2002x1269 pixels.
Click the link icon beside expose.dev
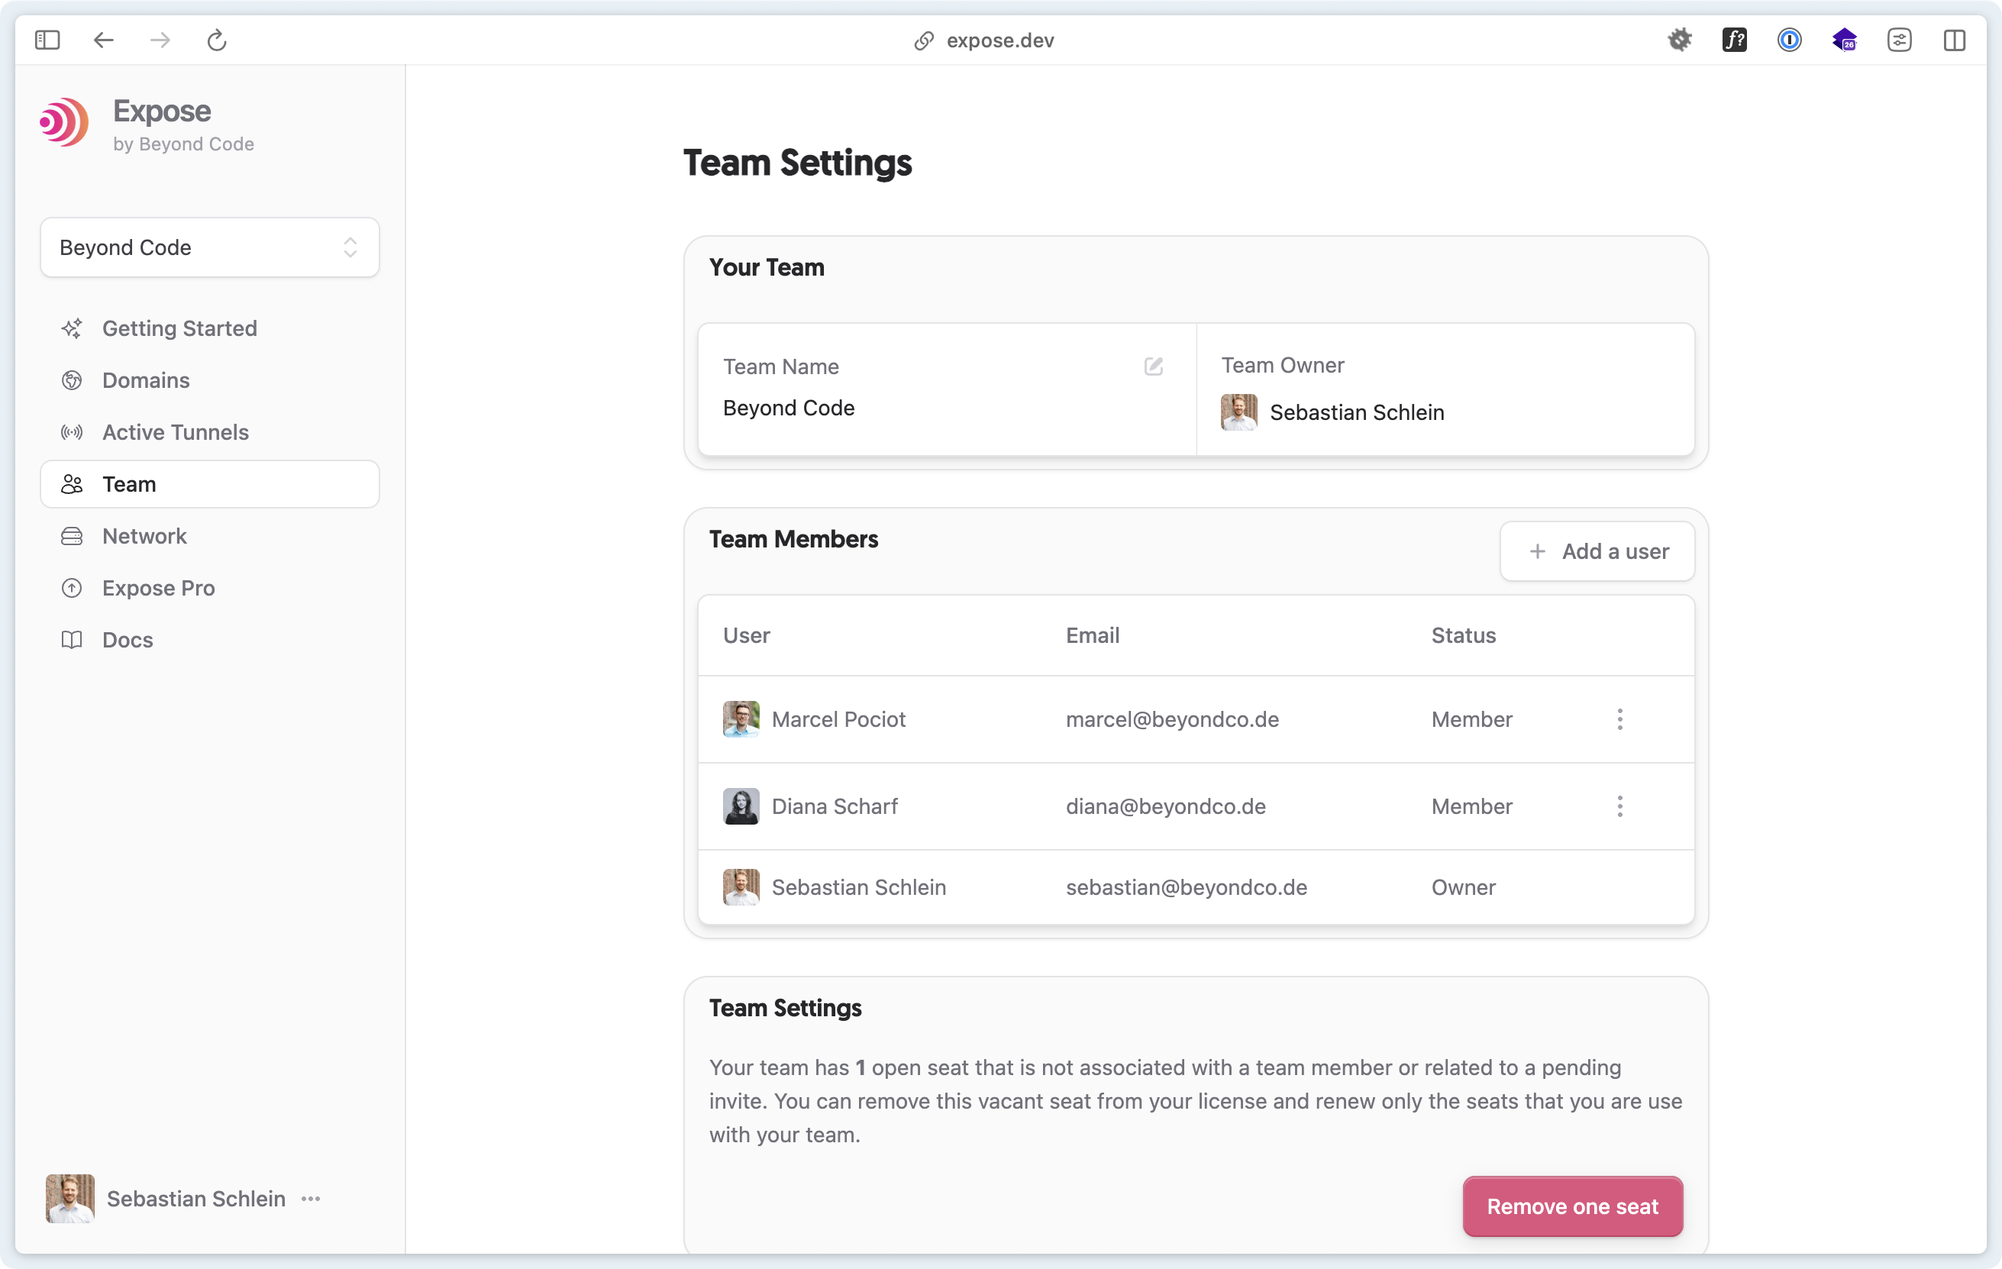(x=924, y=40)
